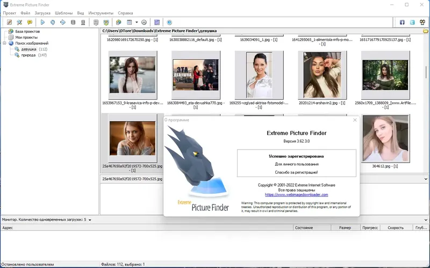Click the stop-all icon with dots

pyautogui.click(x=83, y=22)
